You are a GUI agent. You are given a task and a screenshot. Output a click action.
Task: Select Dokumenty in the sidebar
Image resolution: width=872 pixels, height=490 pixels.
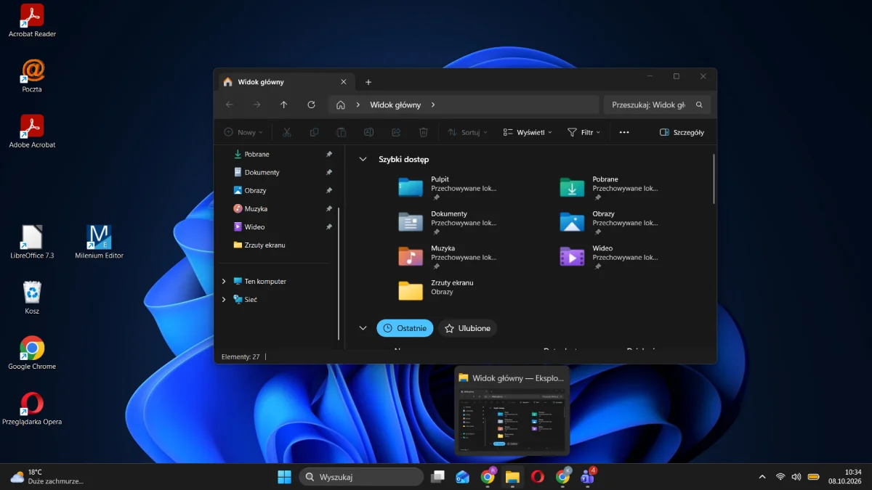(x=262, y=172)
